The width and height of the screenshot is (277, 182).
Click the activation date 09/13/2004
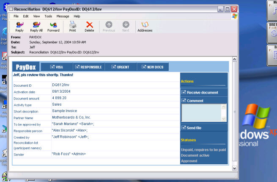click(61, 91)
